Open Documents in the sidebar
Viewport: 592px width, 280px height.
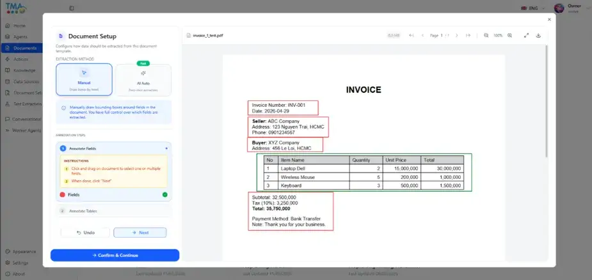(x=21, y=48)
